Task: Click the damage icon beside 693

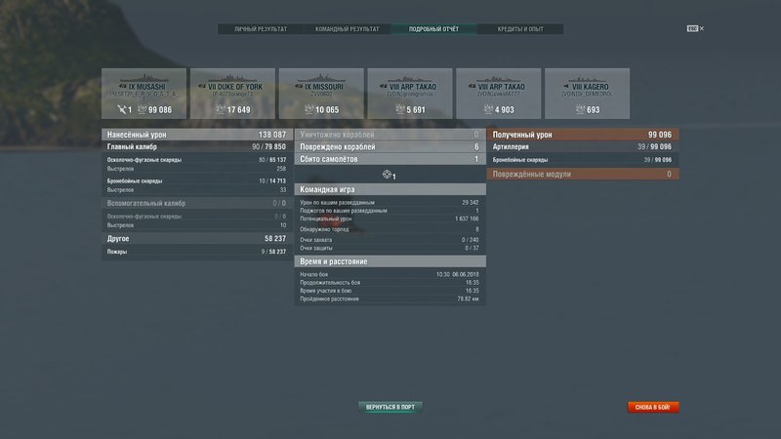Action: [580, 109]
